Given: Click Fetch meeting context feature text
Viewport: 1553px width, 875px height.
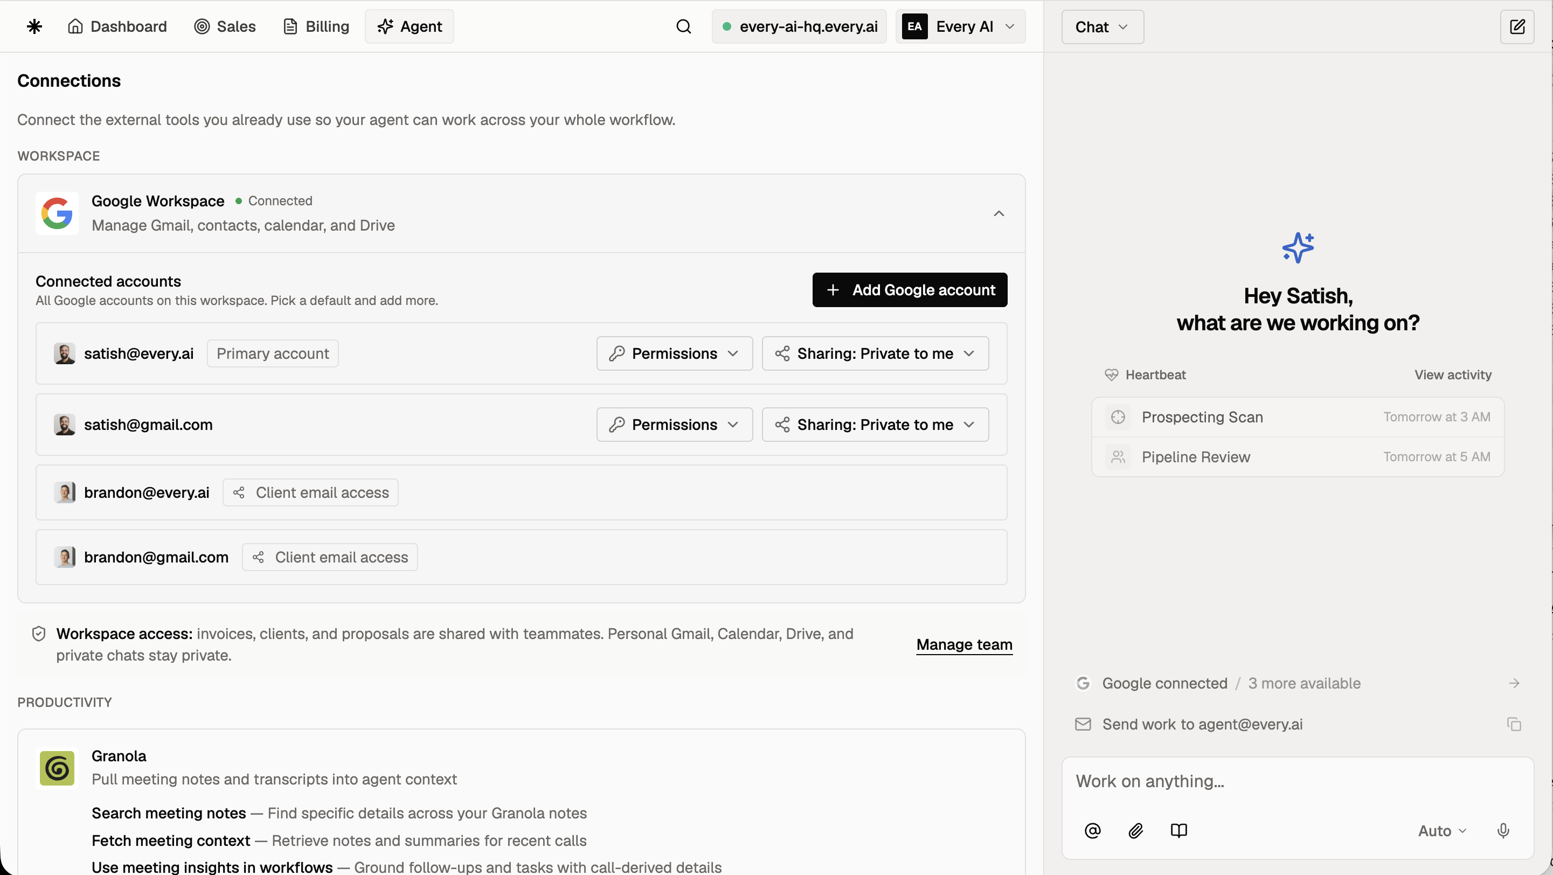Looking at the screenshot, I should pyautogui.click(x=171, y=841).
